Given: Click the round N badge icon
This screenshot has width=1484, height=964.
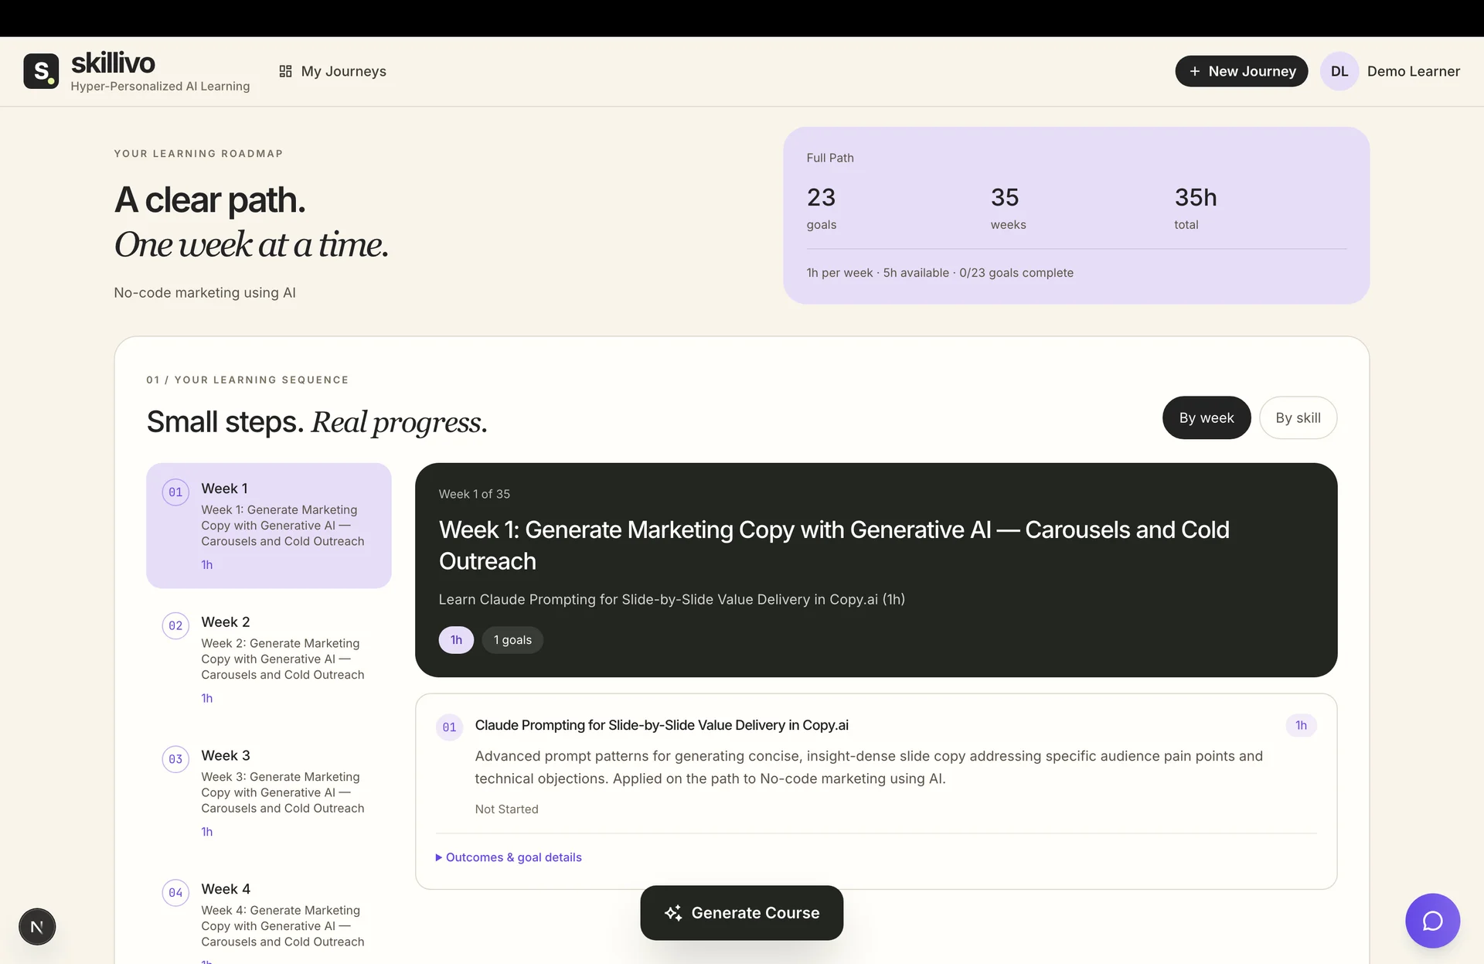Looking at the screenshot, I should pyautogui.click(x=37, y=926).
